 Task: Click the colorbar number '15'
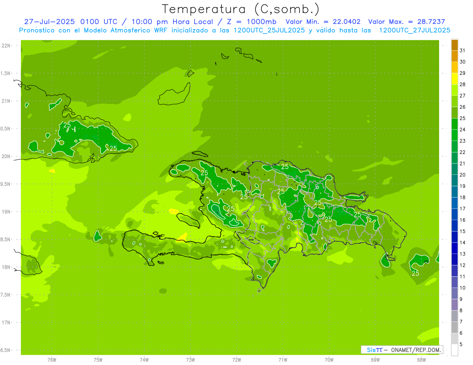point(463,231)
